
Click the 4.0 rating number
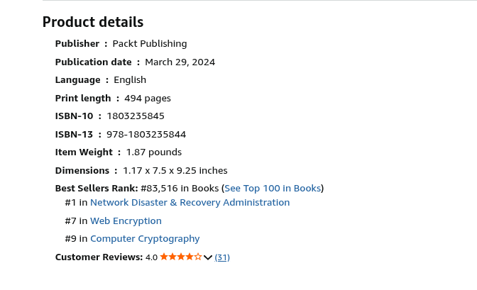click(151, 257)
